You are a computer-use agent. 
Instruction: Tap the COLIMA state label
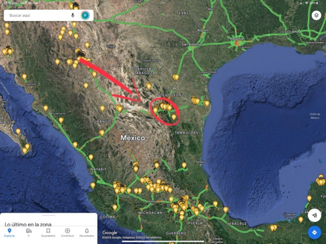[x=108, y=217]
